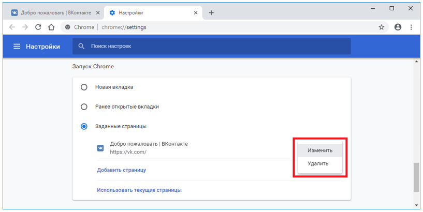Viewport: 423px width, 212px height.
Task: Switch to the Настройки tab
Action: pyautogui.click(x=153, y=12)
